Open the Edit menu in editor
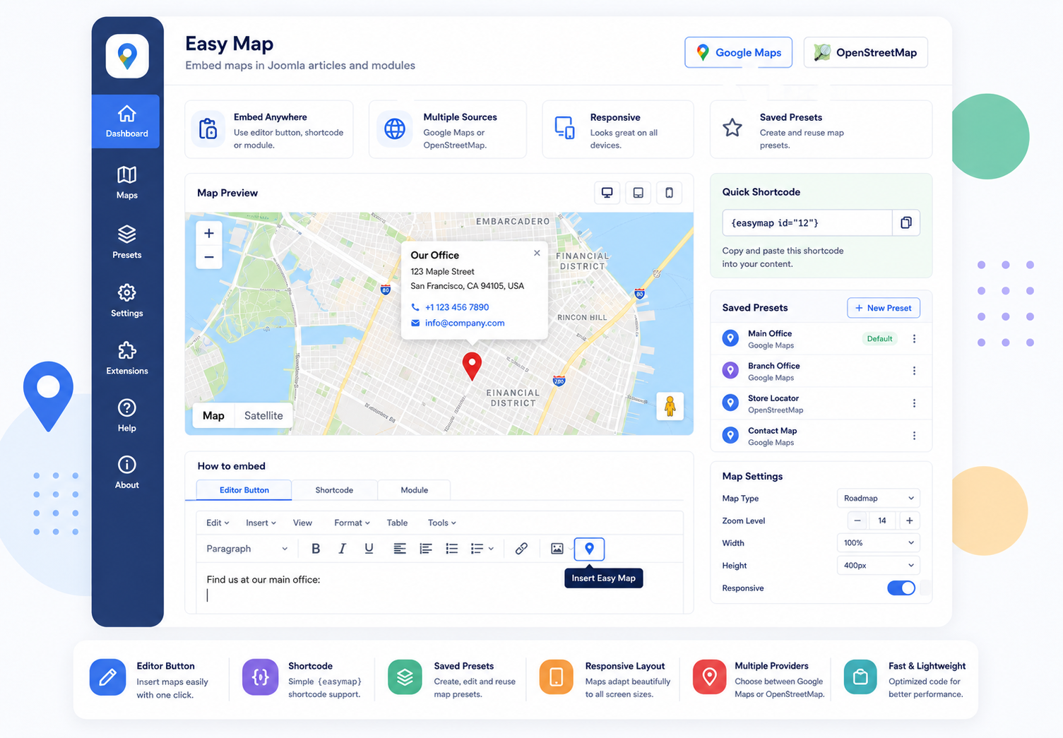Viewport: 1063px width, 738px height. tap(218, 523)
